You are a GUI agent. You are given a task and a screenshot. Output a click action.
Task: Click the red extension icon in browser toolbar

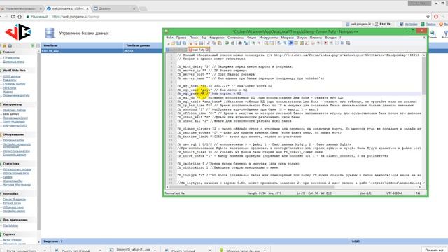tap(435, 17)
